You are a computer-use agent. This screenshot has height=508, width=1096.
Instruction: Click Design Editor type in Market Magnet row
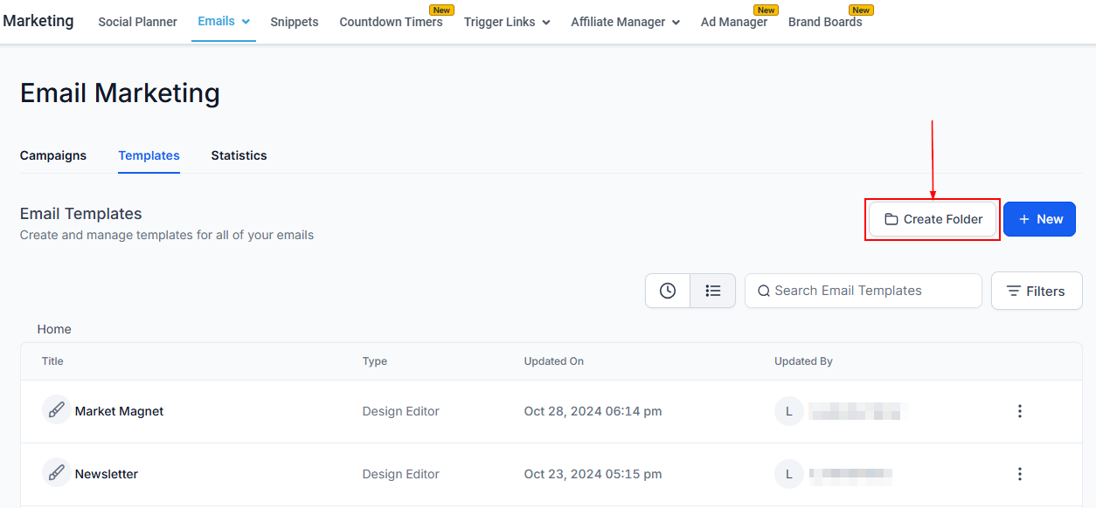point(401,411)
